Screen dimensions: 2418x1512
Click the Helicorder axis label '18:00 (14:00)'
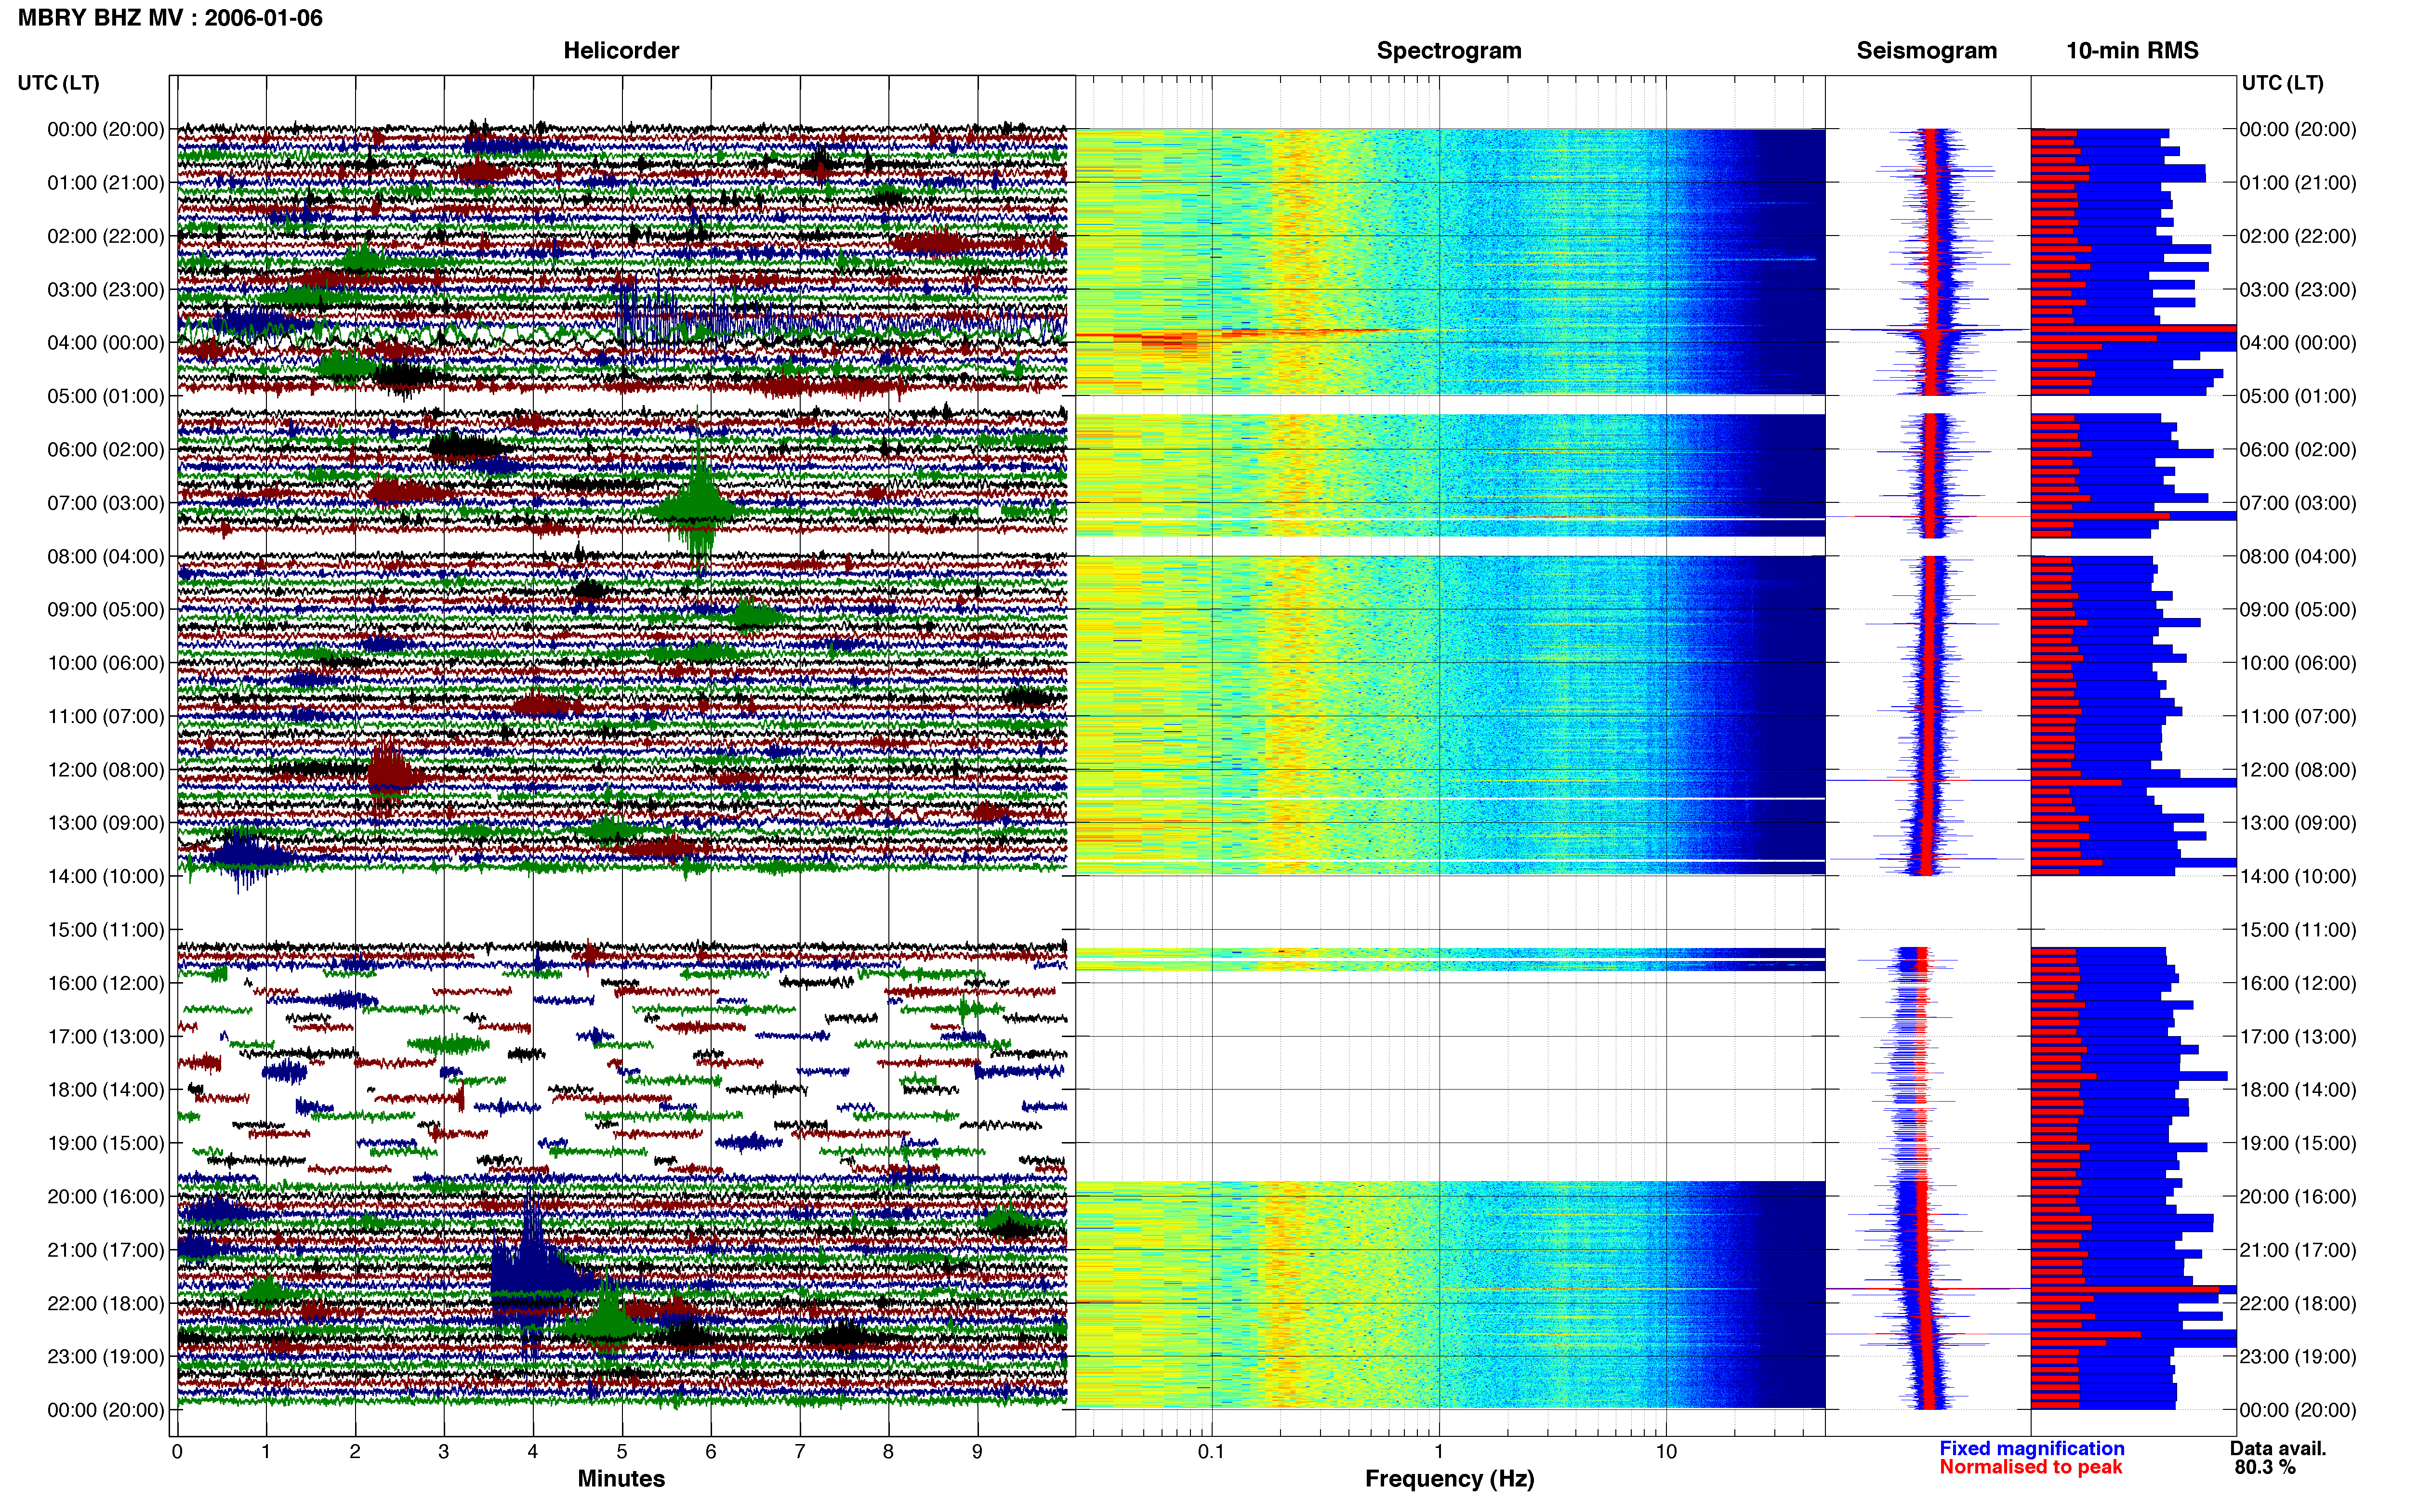tap(106, 1090)
